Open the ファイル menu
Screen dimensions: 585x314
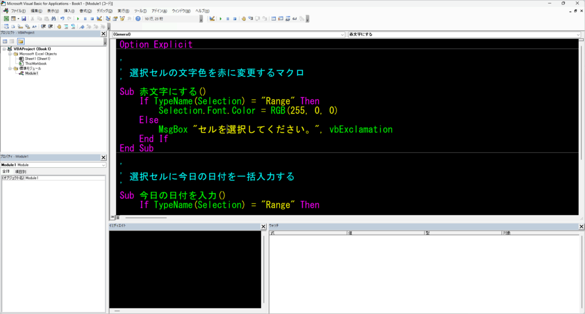point(18,11)
